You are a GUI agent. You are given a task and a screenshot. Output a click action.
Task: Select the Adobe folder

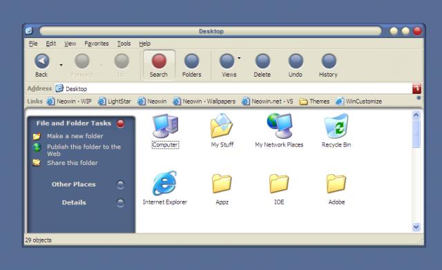336,189
